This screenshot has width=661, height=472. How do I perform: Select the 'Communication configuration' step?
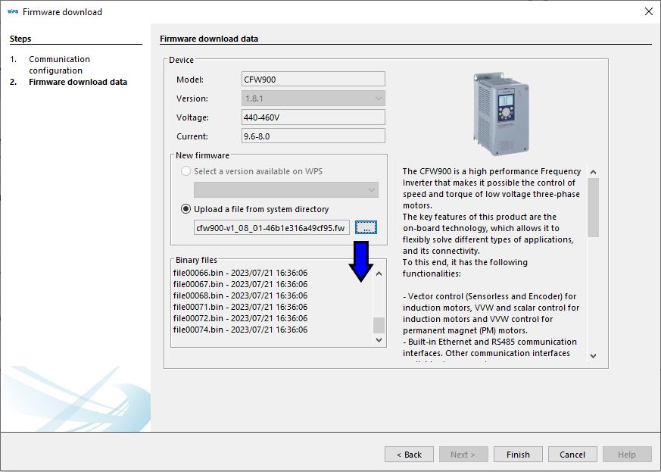tap(59, 64)
